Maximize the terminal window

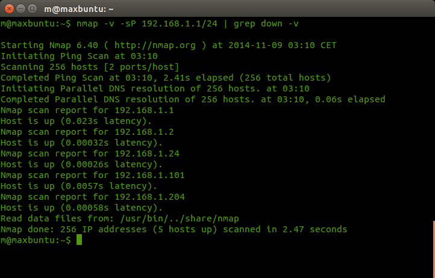tap(32, 9)
